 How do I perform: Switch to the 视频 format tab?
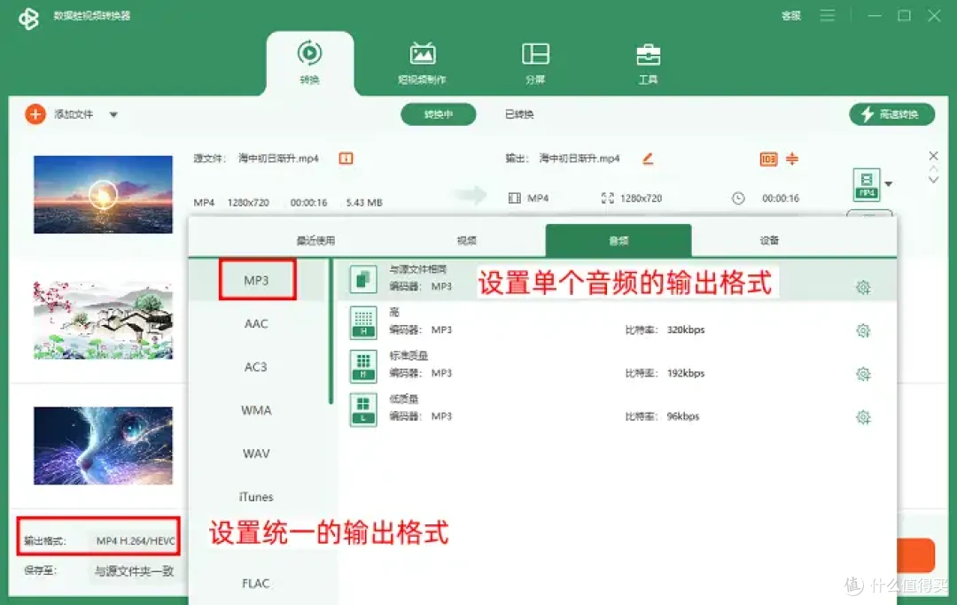pyautogui.click(x=466, y=240)
